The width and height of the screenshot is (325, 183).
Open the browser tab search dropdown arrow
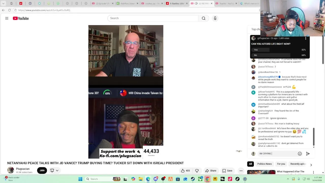(x=3, y=4)
